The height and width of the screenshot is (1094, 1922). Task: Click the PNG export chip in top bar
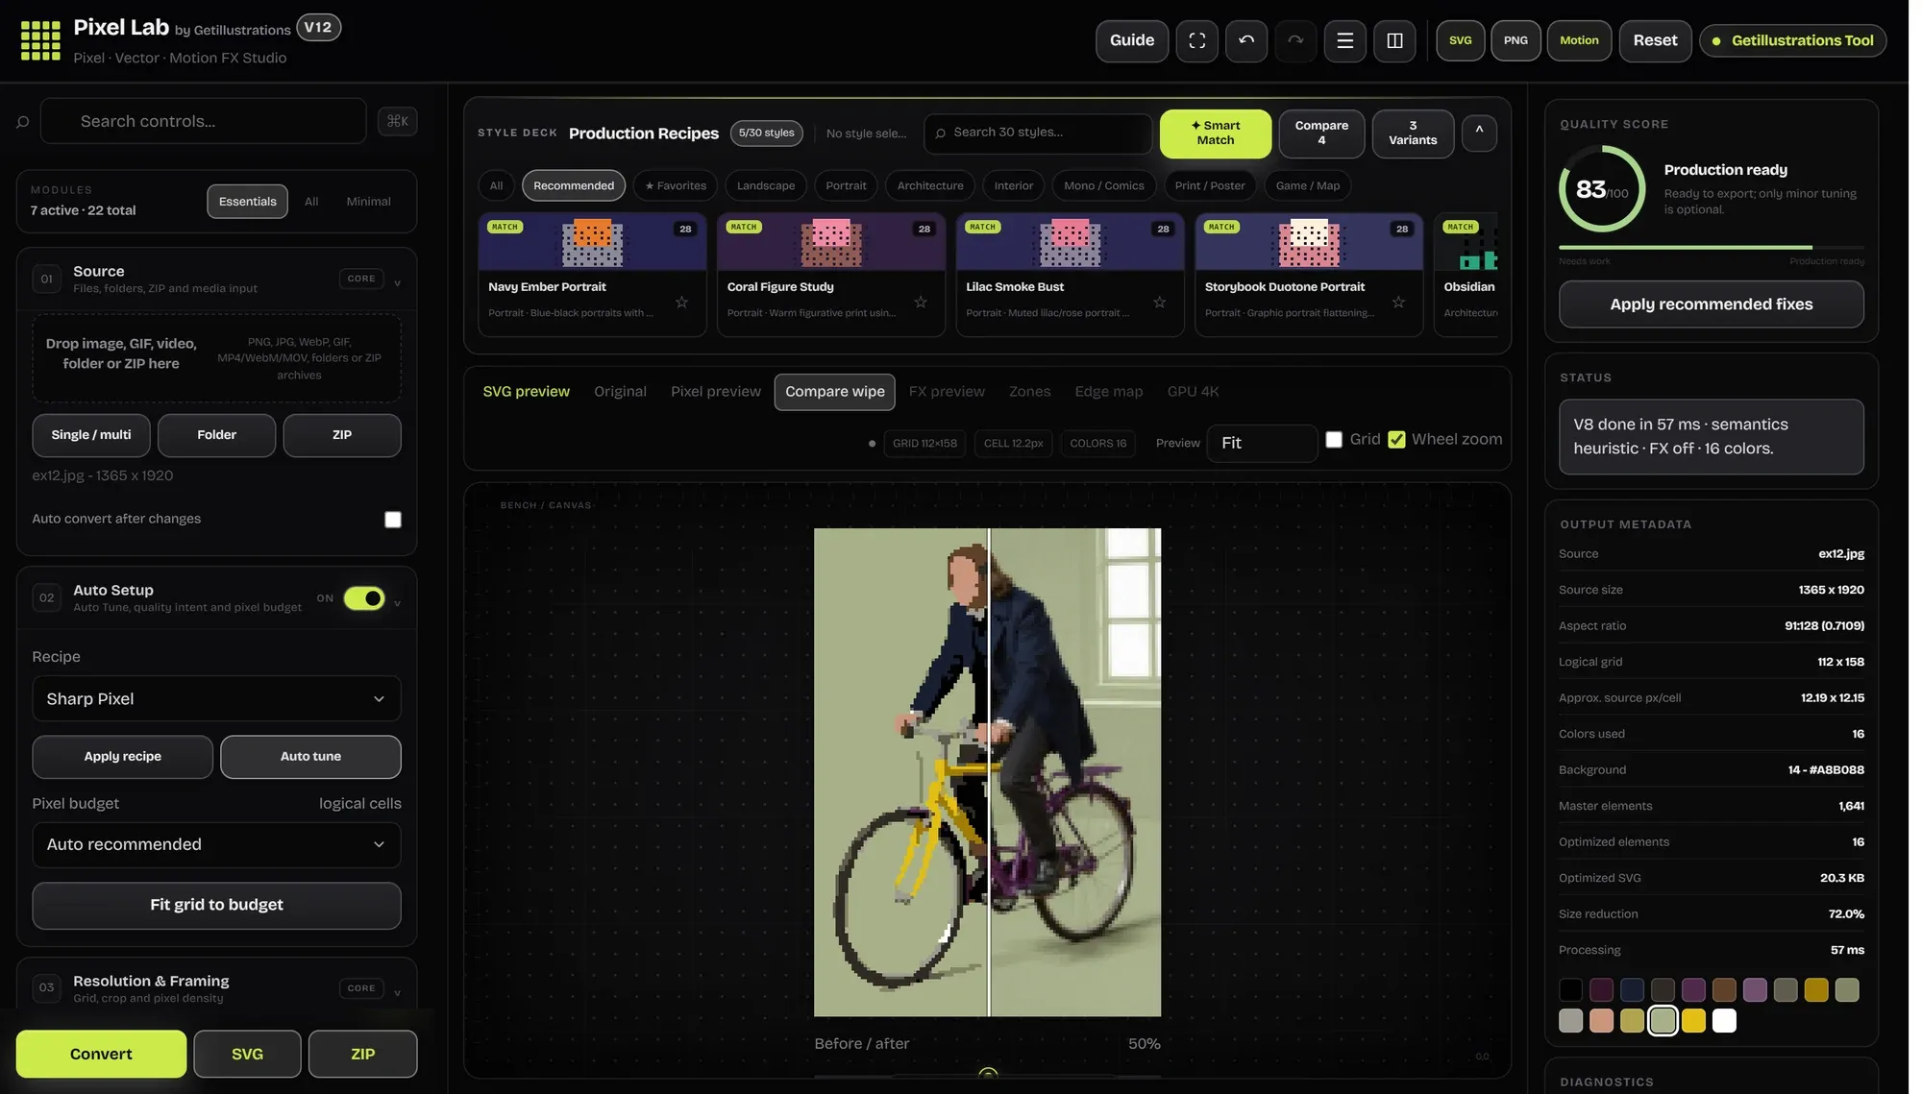pos(1515,40)
